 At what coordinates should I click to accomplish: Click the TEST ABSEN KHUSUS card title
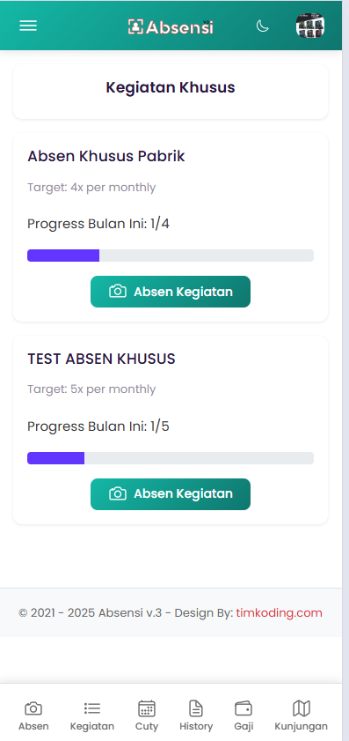point(101,359)
